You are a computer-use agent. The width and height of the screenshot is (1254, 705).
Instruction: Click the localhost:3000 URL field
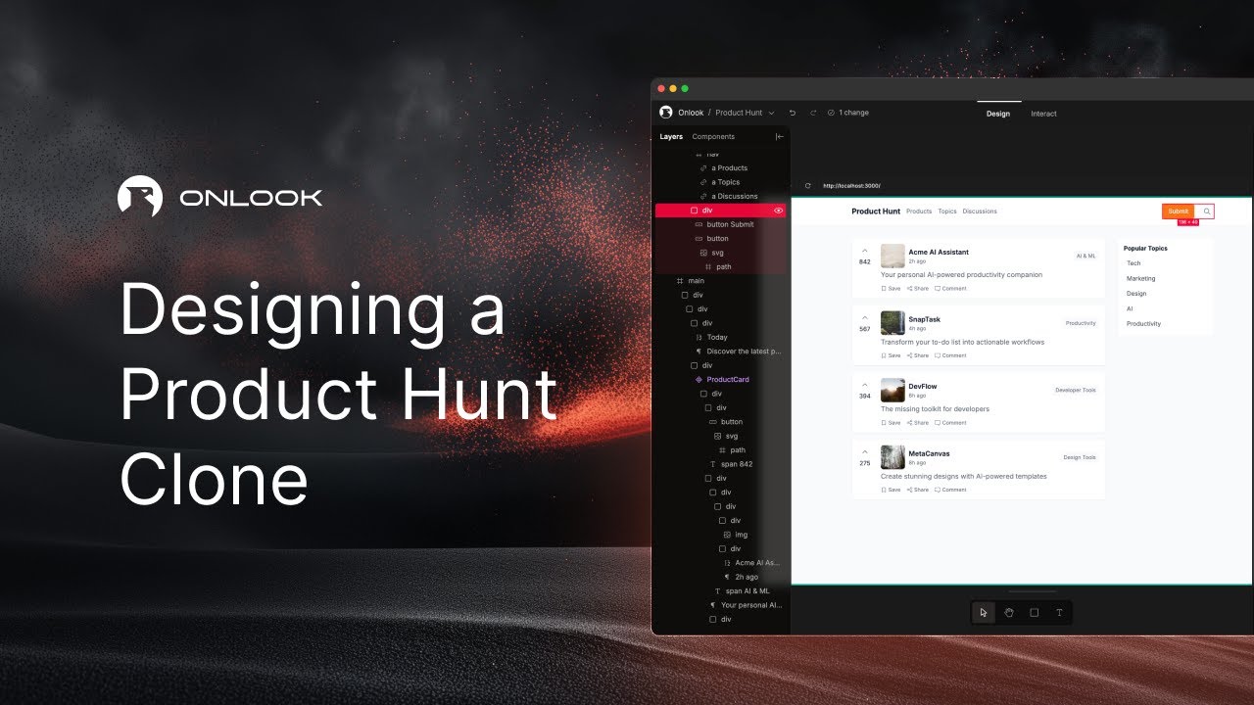click(x=852, y=186)
